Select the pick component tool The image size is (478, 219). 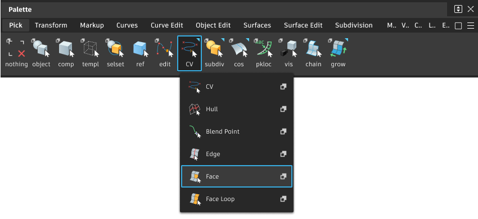coord(66,52)
